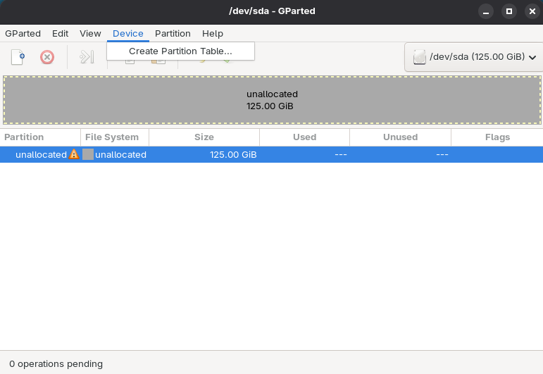Click the orange warning icon beside unallocated

click(74, 154)
